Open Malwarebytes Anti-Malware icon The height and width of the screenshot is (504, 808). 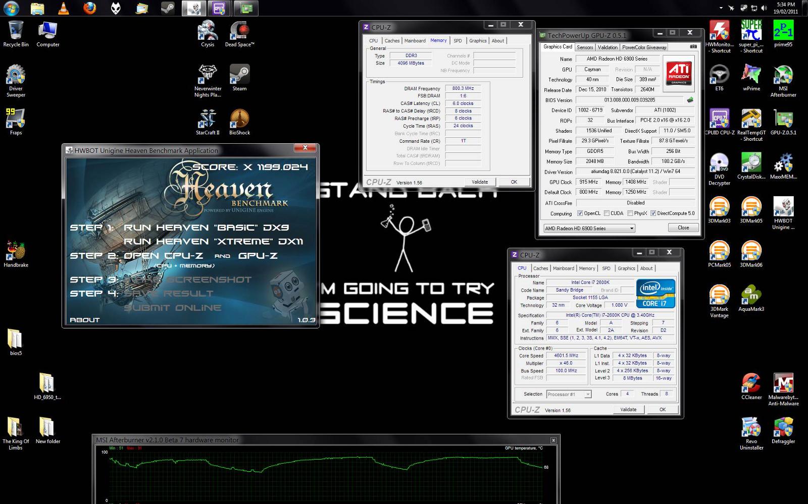click(x=783, y=389)
